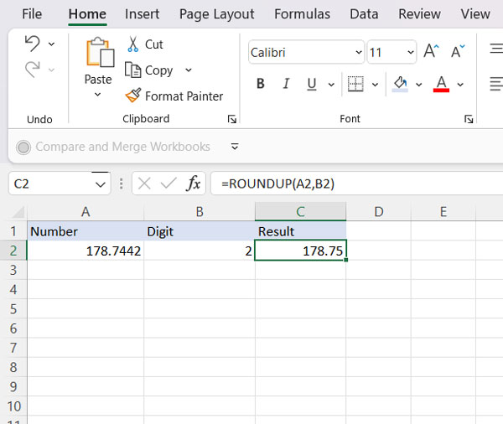Click the Insert Function fx icon

pyautogui.click(x=193, y=184)
